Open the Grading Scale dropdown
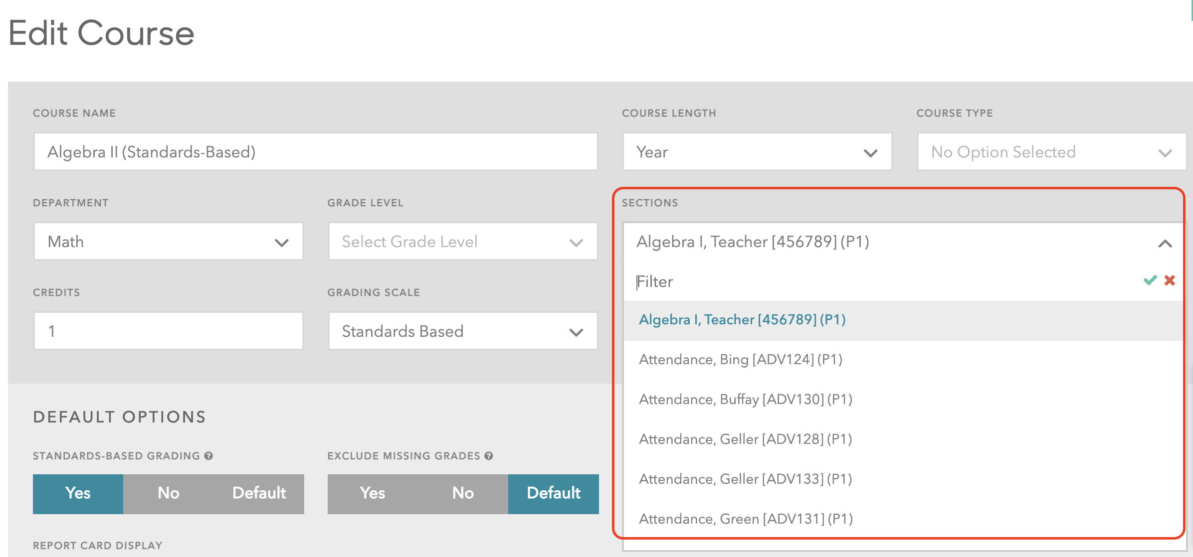Screen dimensions: 1193x557 point(462,331)
